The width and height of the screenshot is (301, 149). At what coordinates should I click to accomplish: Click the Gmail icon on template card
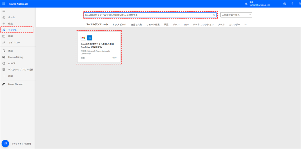(83, 38)
